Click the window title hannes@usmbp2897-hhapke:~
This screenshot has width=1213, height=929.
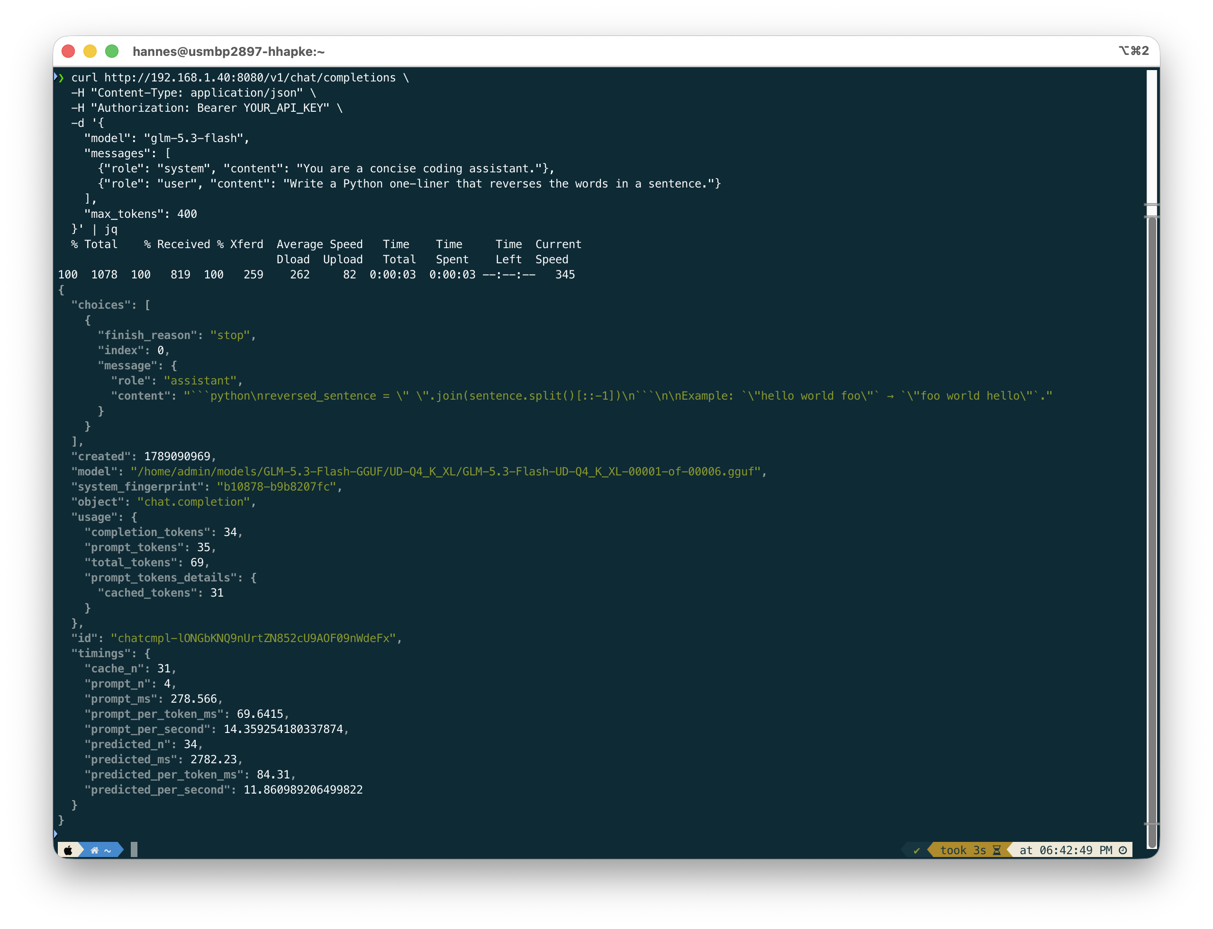[228, 52]
